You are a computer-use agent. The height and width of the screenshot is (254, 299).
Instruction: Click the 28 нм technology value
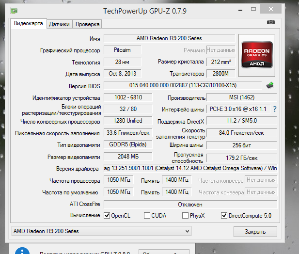[x=122, y=62]
